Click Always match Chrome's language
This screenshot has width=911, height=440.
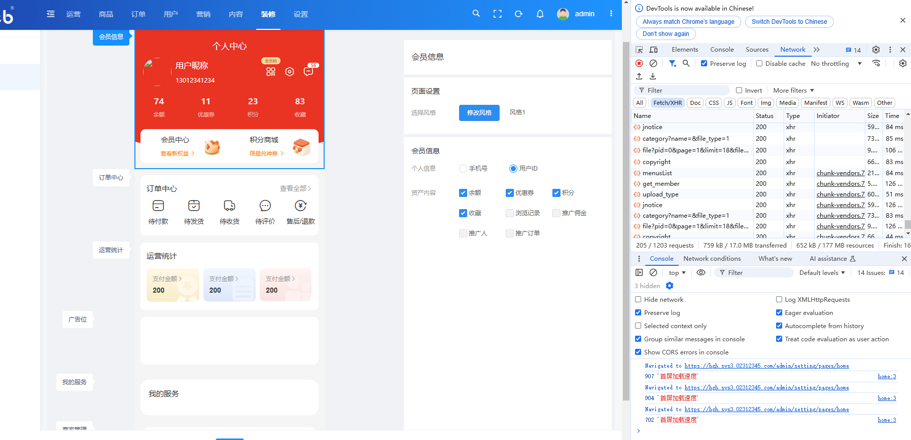(688, 22)
